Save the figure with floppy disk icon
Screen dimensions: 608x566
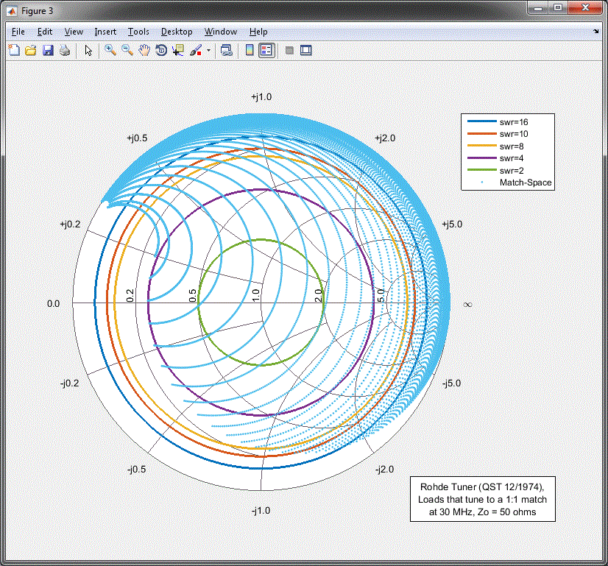point(48,50)
